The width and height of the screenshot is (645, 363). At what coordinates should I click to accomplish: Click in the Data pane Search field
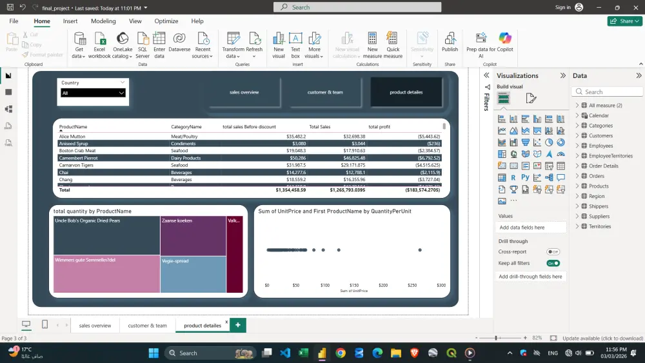pos(607,92)
